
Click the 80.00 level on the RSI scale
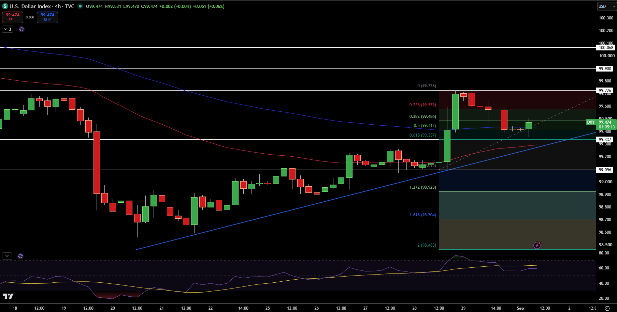(x=604, y=253)
